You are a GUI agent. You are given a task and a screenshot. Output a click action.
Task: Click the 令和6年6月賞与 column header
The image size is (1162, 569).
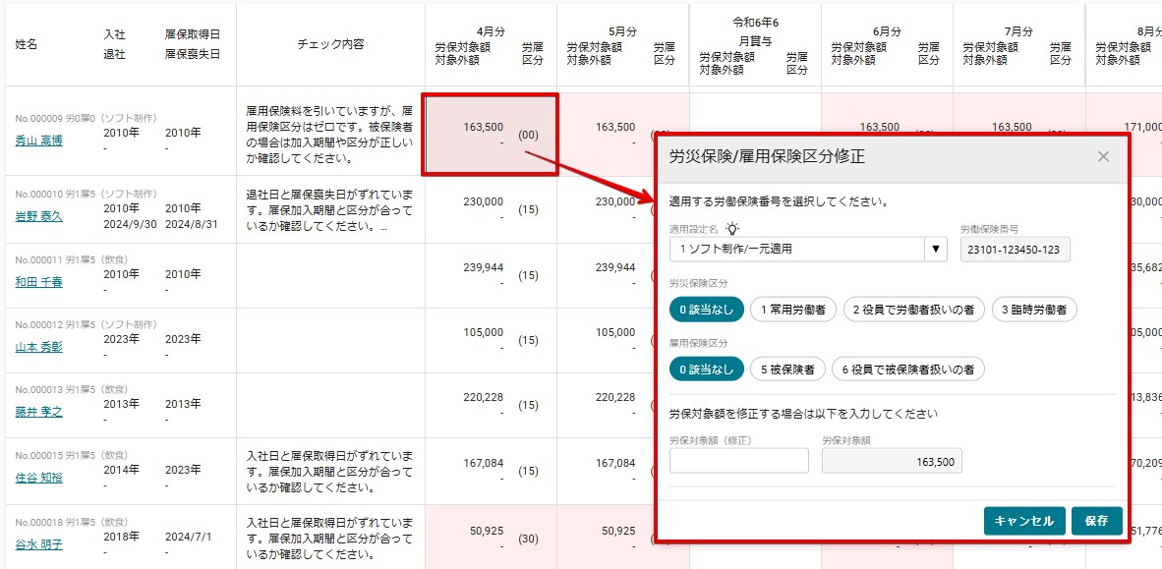pyautogui.click(x=754, y=31)
